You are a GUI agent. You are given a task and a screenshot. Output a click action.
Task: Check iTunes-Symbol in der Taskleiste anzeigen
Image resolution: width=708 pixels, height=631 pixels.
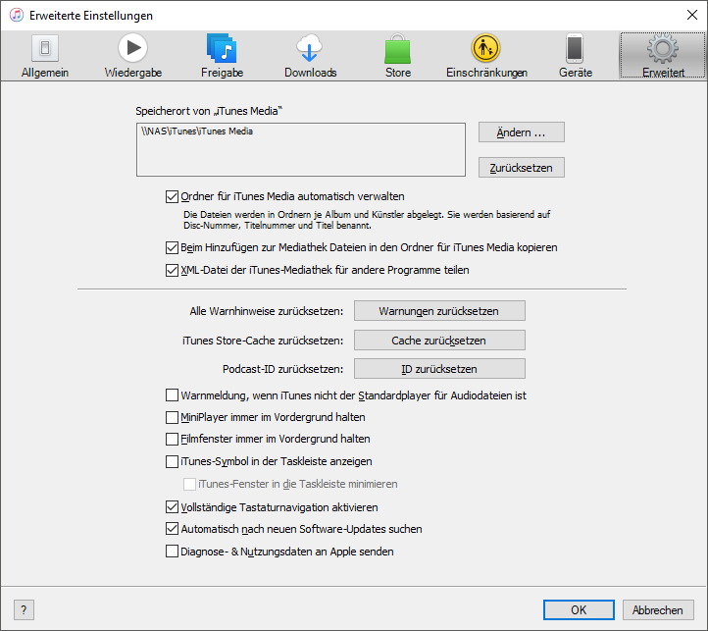coord(172,461)
